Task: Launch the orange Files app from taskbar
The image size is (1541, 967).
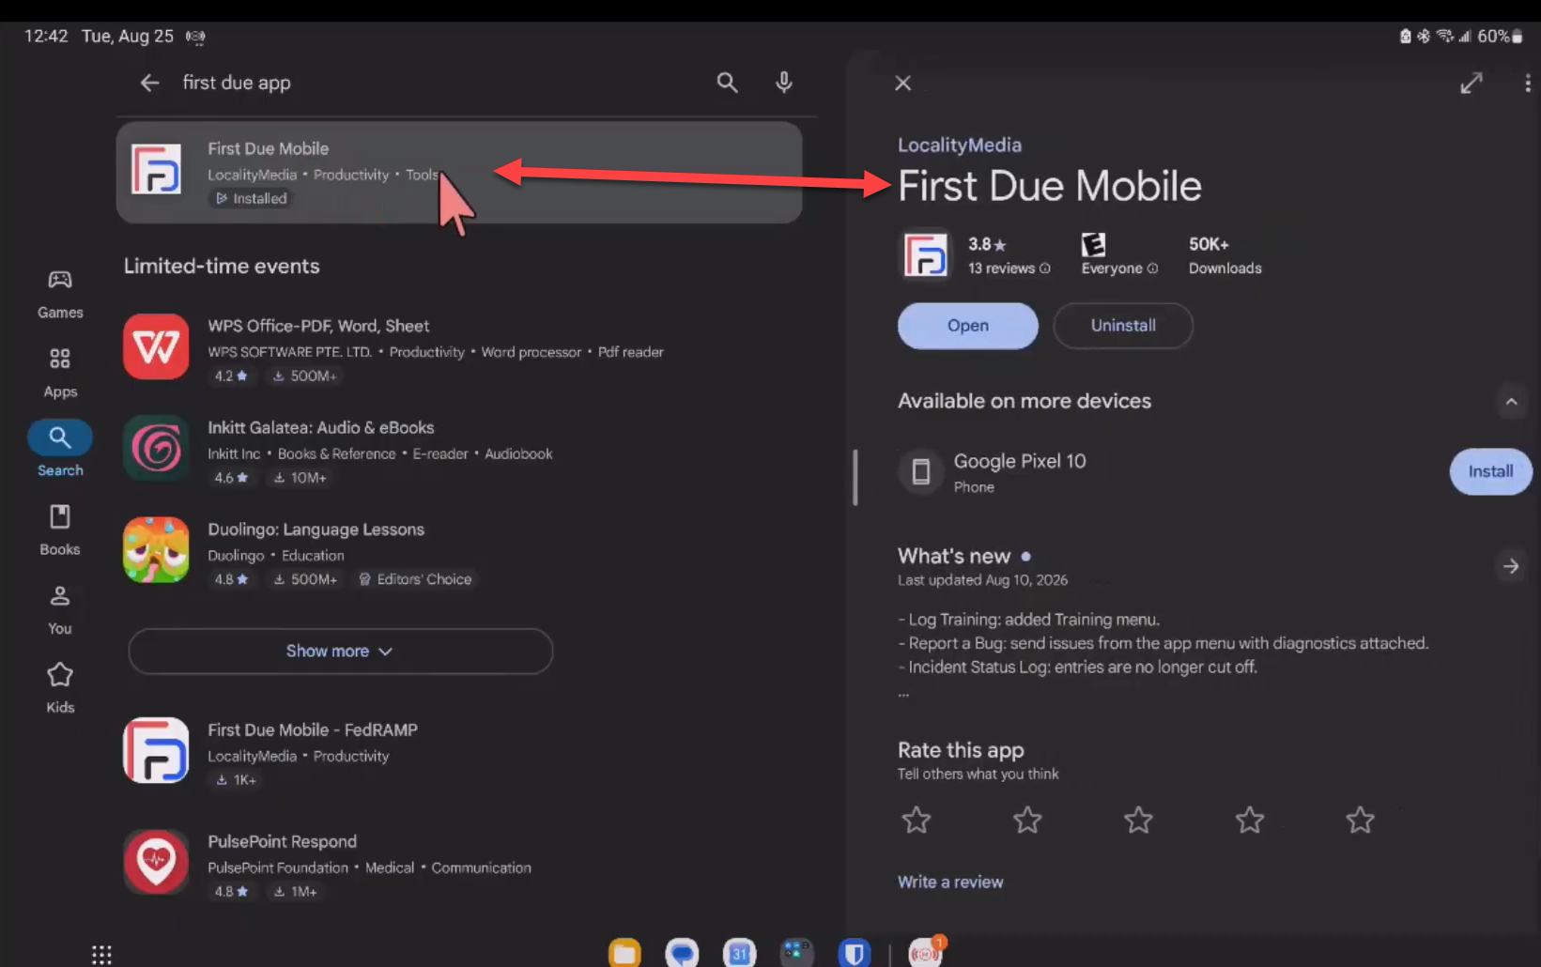Action: tap(624, 954)
